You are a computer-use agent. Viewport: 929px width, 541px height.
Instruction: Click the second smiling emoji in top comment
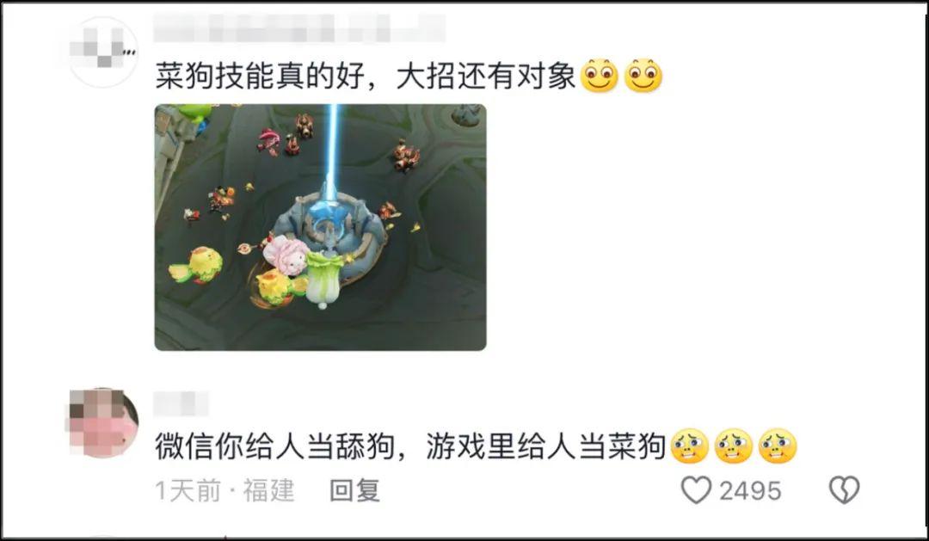[643, 76]
